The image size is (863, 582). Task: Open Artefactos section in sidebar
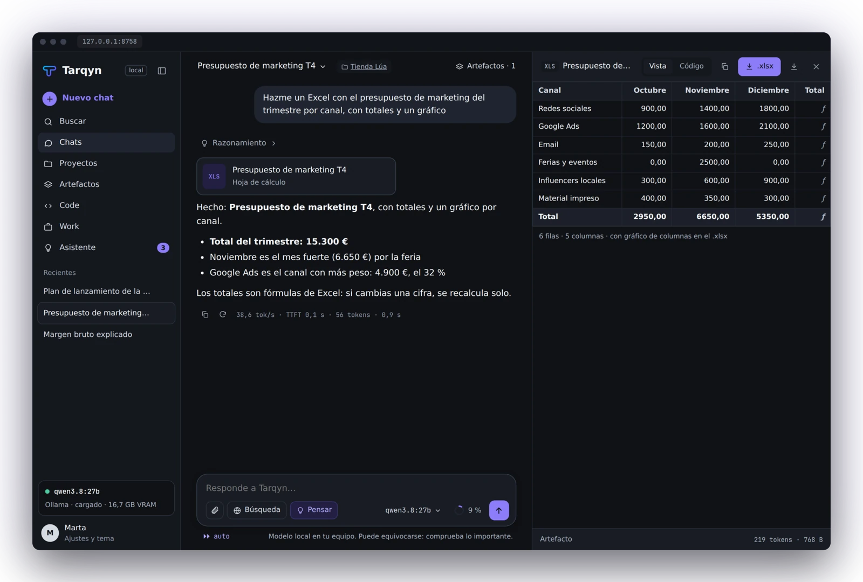point(106,184)
